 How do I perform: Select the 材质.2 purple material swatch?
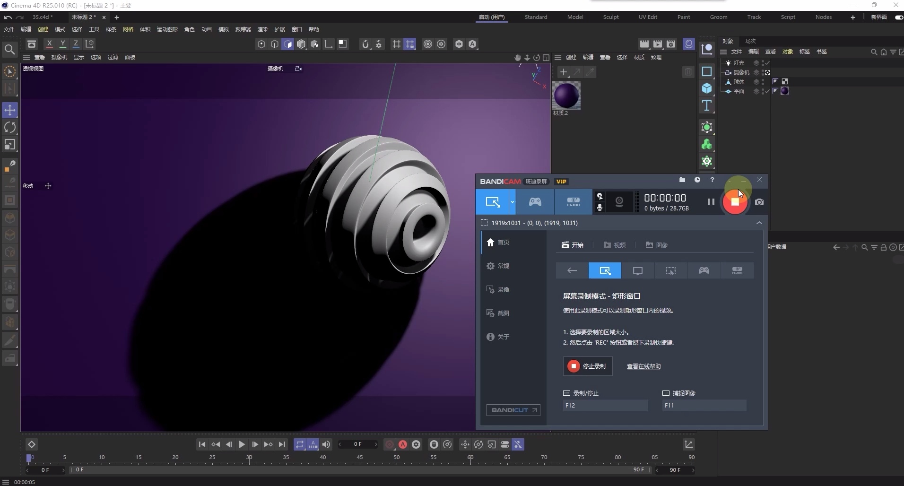tap(566, 95)
